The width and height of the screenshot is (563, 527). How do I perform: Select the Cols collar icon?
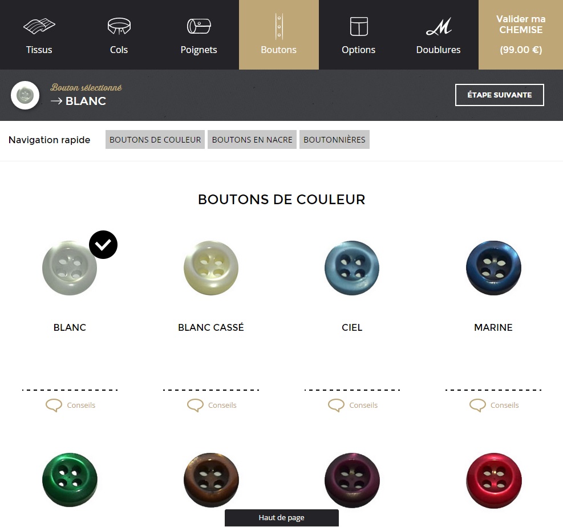tap(119, 26)
